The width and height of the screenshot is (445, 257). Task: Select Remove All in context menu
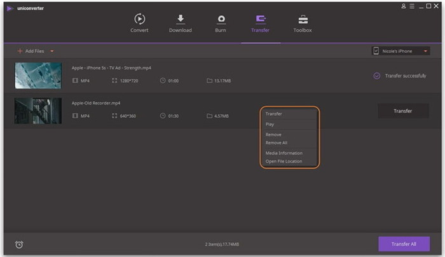[x=276, y=142]
